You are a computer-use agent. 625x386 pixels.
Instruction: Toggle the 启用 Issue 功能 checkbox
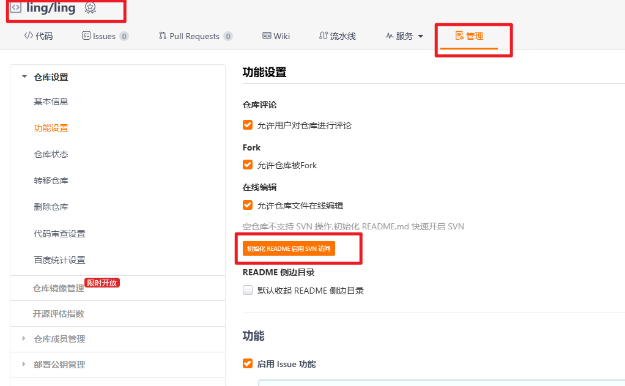click(248, 363)
